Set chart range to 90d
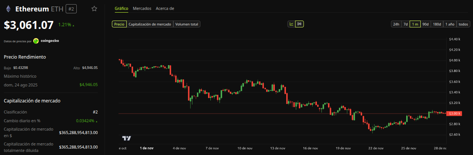The height and width of the screenshot is (155, 473). [x=425, y=24]
